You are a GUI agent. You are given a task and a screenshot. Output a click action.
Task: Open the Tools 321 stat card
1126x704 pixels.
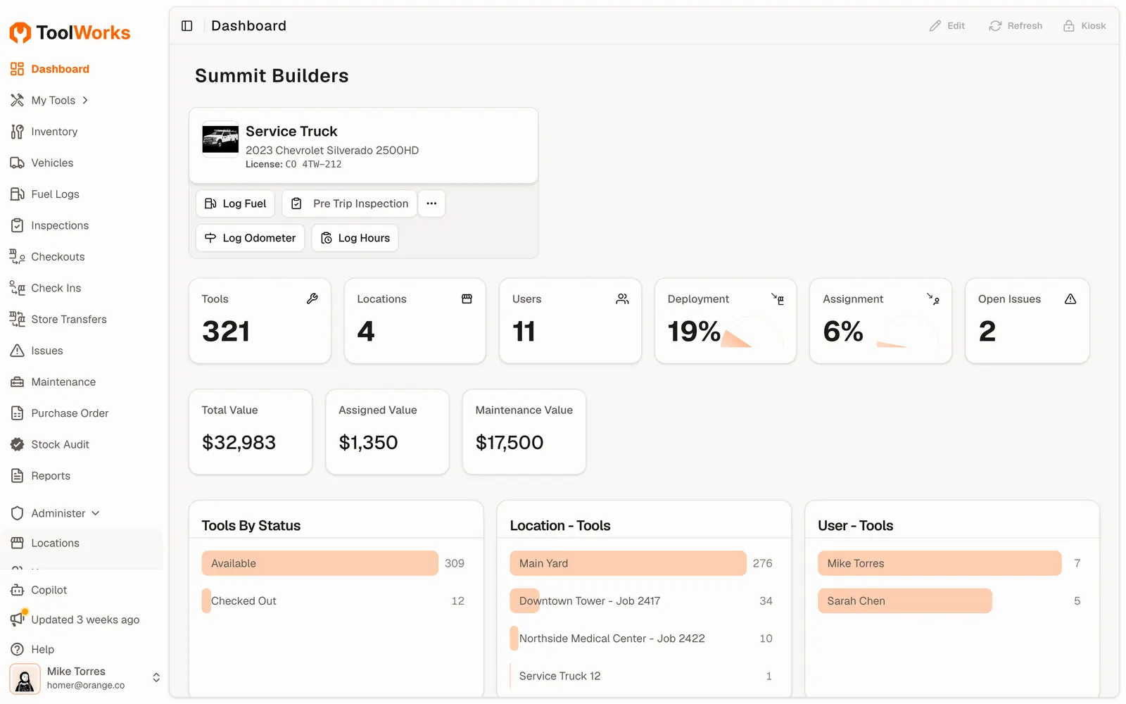(260, 321)
